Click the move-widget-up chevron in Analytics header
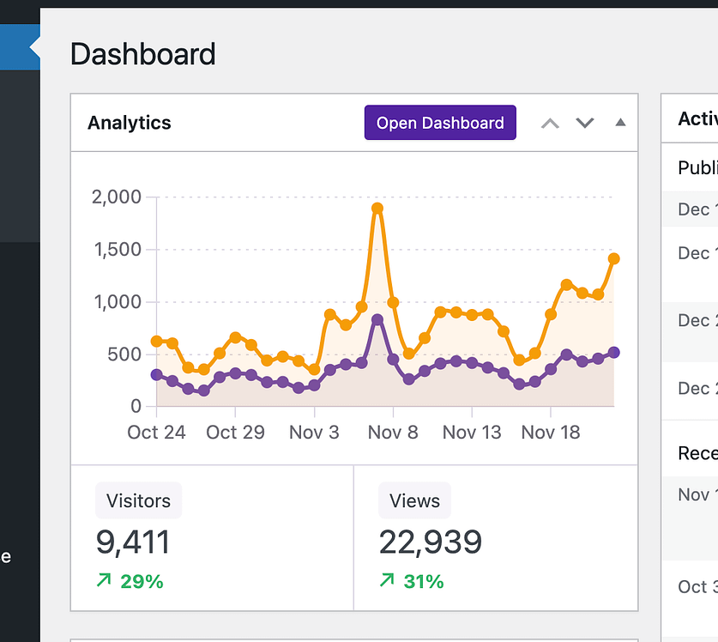 click(549, 123)
